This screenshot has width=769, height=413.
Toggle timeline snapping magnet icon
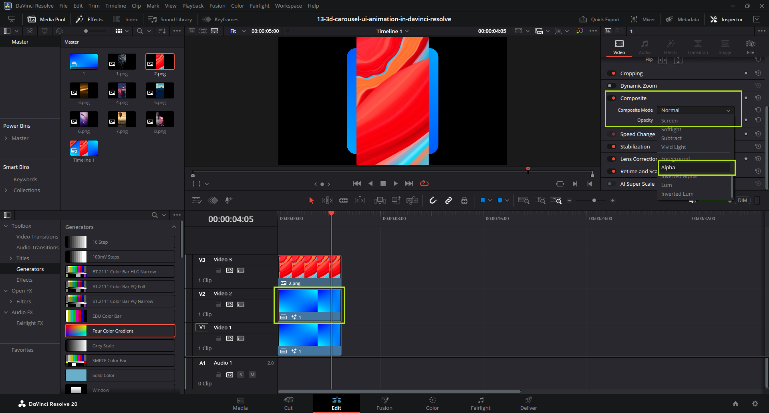click(x=433, y=200)
